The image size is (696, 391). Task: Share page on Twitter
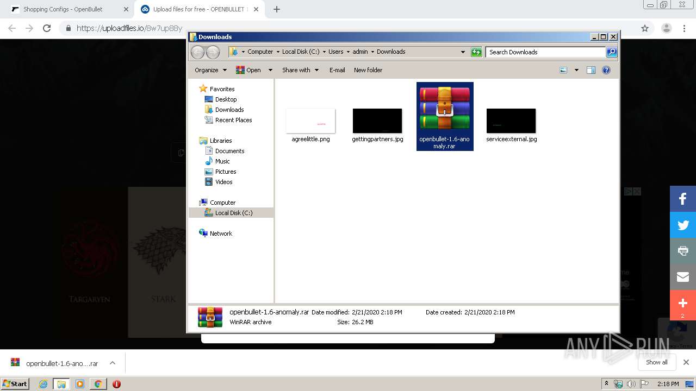click(x=683, y=225)
